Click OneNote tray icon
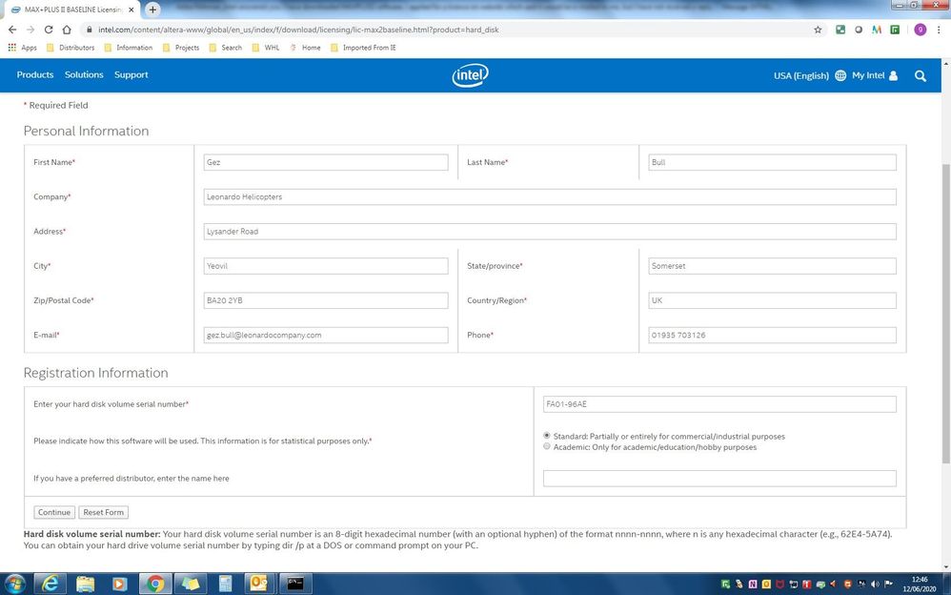The width and height of the screenshot is (951, 595). tap(753, 585)
